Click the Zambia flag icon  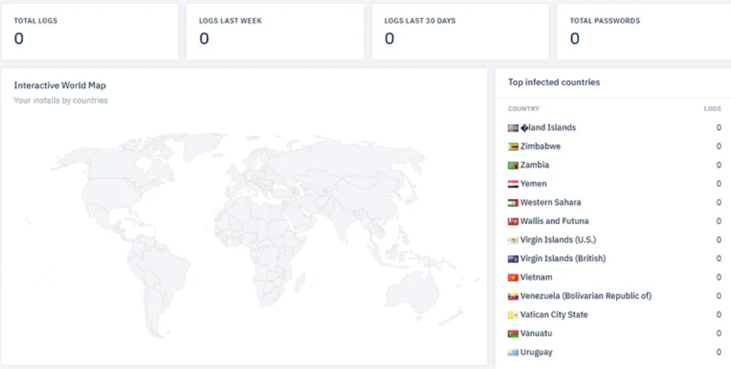[x=513, y=165]
